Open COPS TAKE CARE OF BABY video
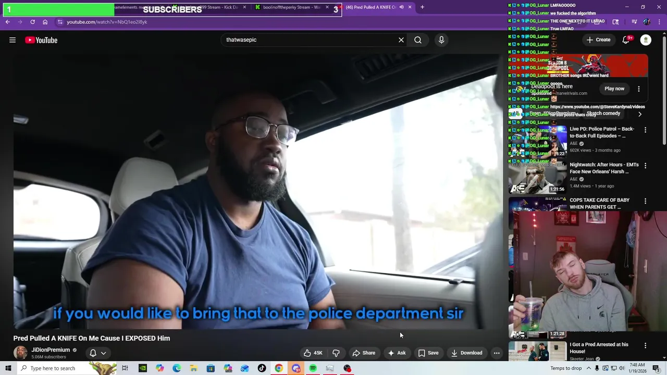Screen dimensions: 667x375 (x=599, y=204)
